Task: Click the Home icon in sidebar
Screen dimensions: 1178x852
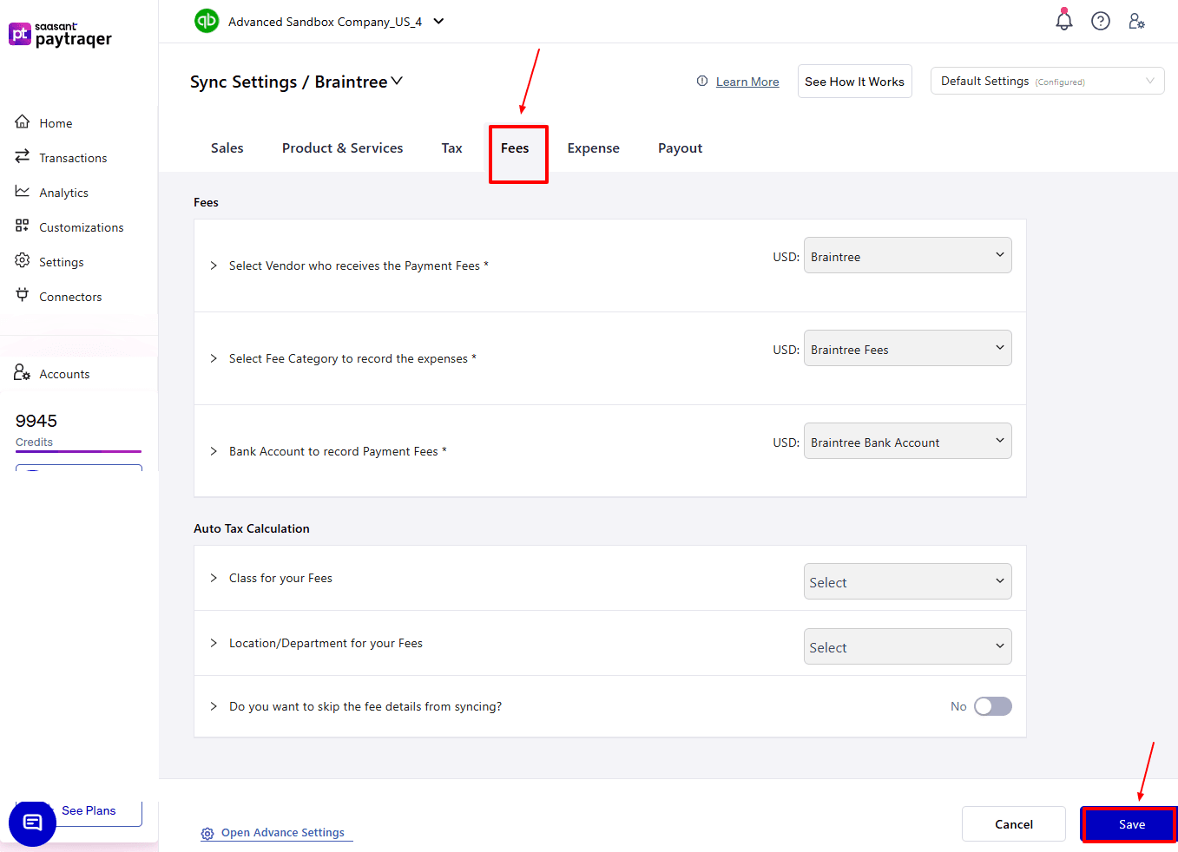Action: (23, 122)
